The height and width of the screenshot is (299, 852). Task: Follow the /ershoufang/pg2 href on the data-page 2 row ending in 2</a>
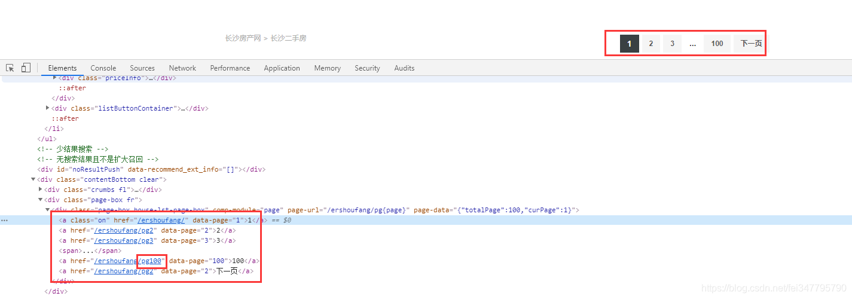pos(124,230)
